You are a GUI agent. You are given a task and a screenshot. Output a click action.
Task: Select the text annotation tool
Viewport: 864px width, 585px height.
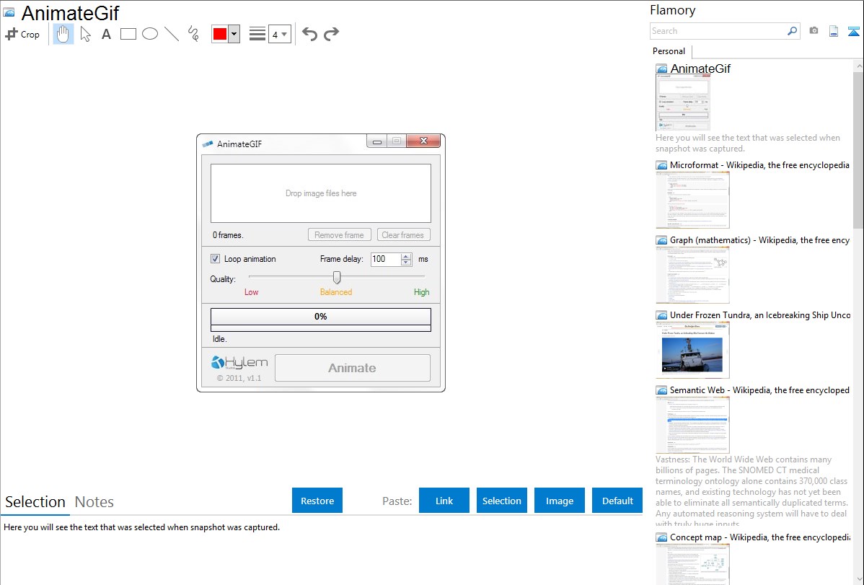(x=106, y=34)
